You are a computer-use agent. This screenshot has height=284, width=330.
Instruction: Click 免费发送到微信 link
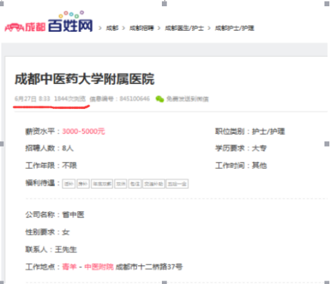[188, 99]
